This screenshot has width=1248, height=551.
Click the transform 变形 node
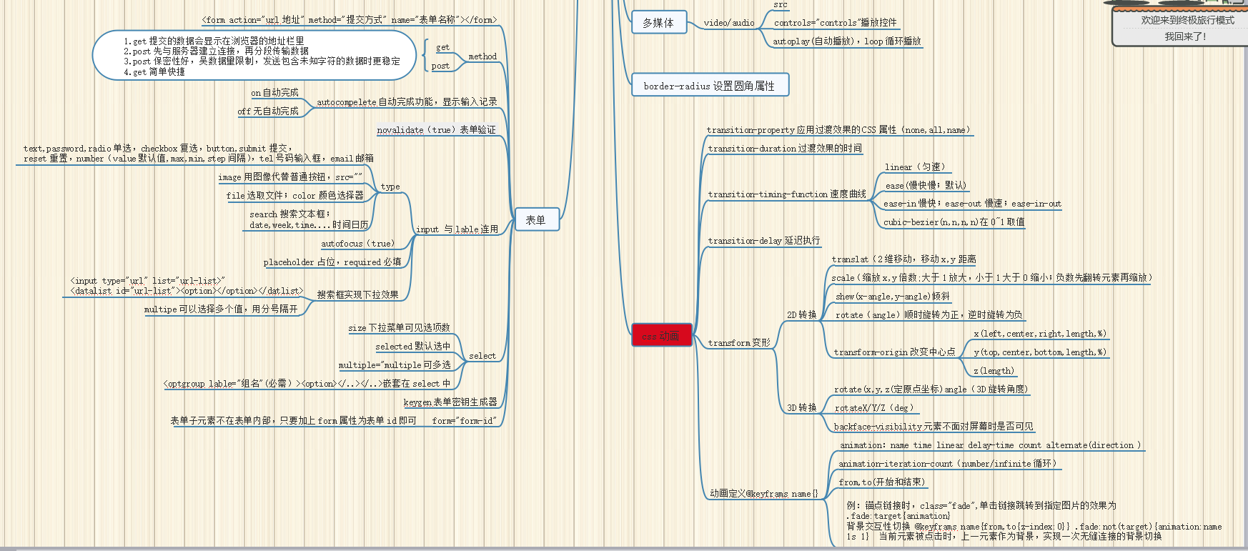739,343
